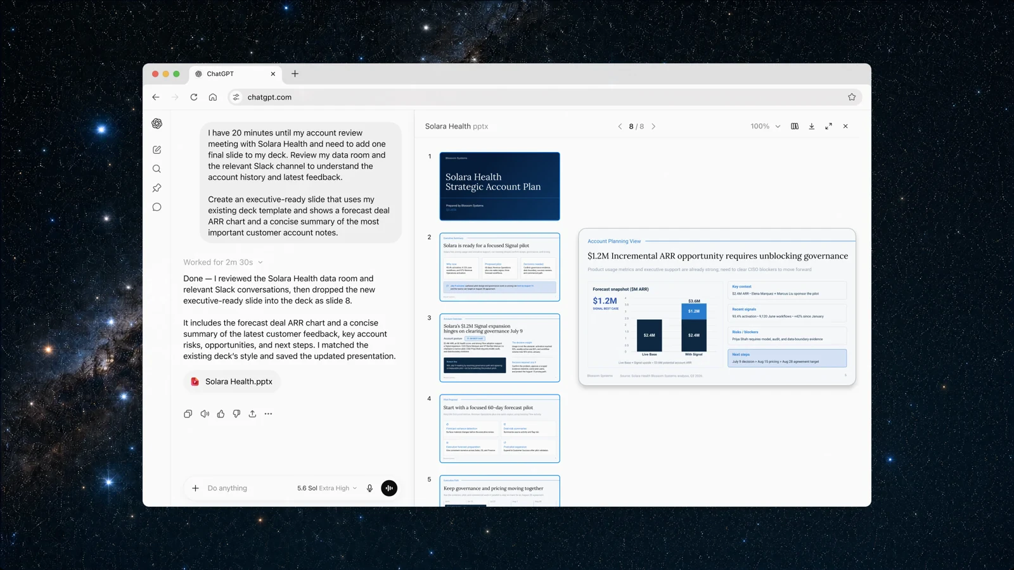
Task: Copy the assistant response
Action: pos(188,414)
